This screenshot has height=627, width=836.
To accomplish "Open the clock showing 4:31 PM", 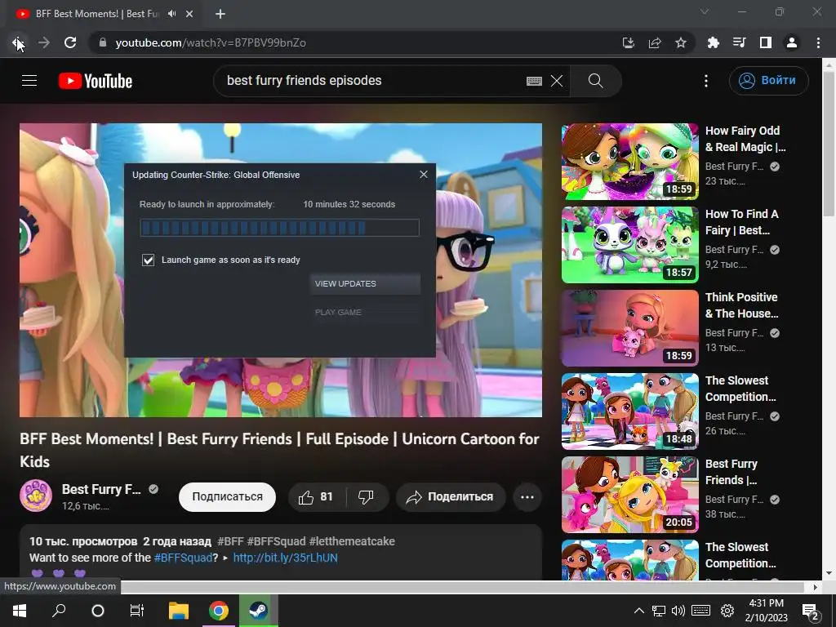I will [766, 611].
